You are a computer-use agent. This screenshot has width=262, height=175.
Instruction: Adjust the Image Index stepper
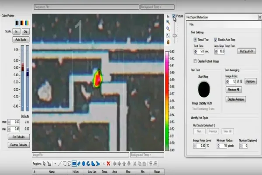(227, 81)
